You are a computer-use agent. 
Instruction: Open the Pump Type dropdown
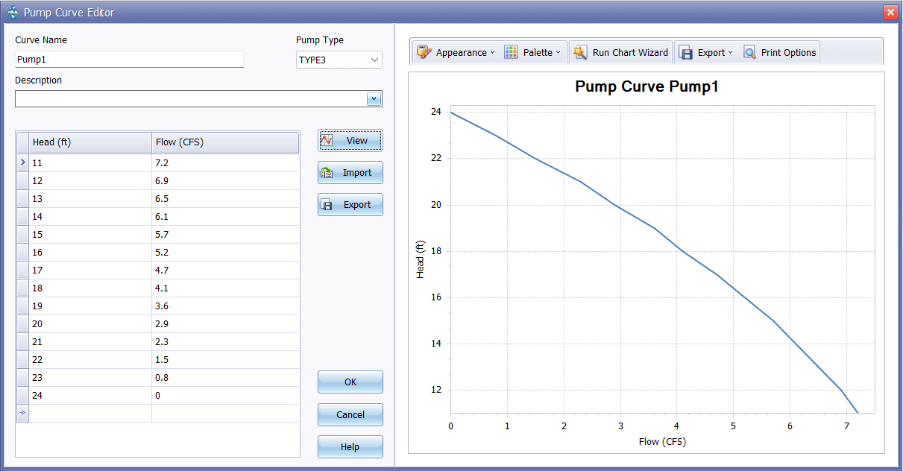[x=377, y=59]
